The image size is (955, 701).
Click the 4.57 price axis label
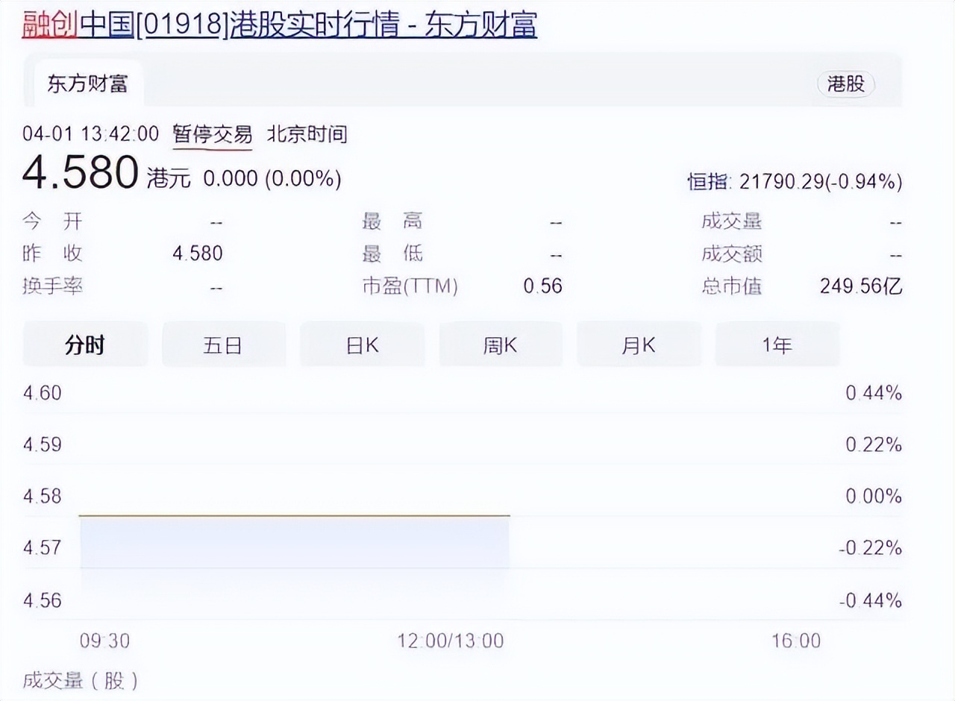(x=43, y=548)
